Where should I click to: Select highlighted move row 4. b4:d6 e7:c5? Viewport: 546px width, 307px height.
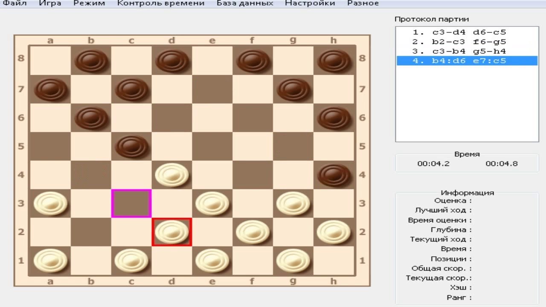(467, 61)
